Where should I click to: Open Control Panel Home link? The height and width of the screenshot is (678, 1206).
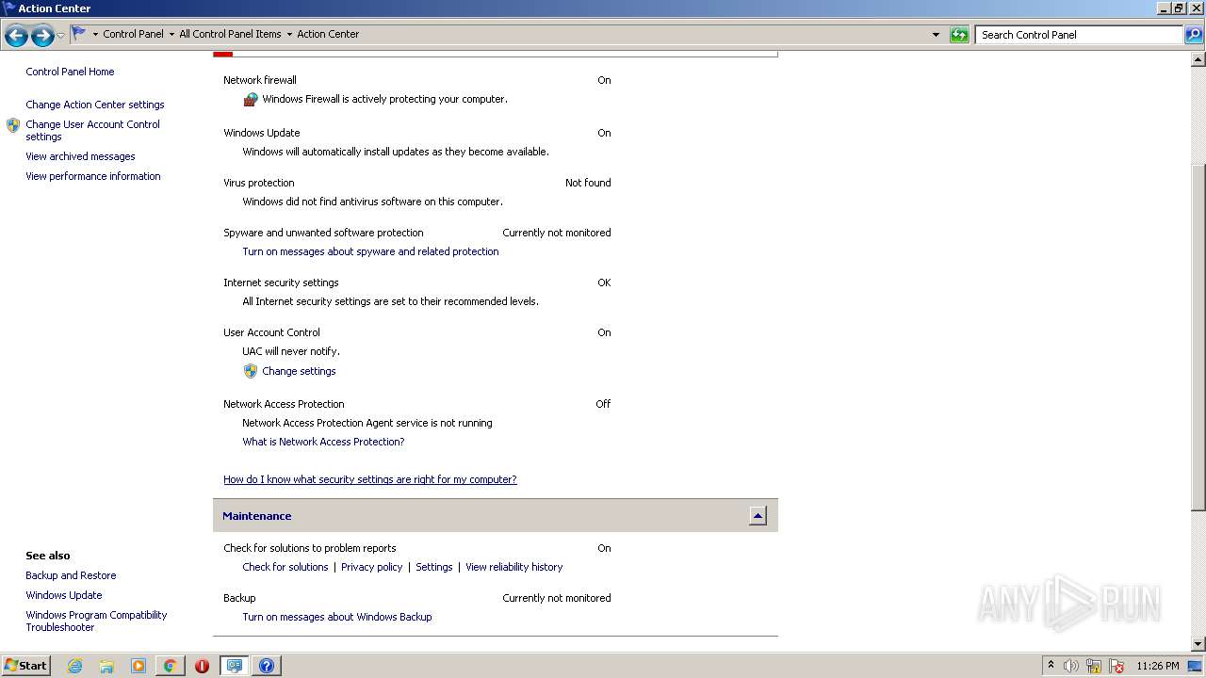tap(70, 72)
